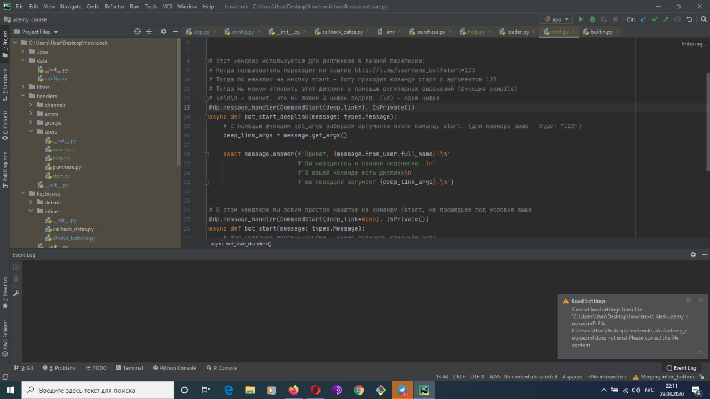Locate opened file in Project tree
Image resolution: width=710 pixels, height=399 pixels.
(138, 32)
